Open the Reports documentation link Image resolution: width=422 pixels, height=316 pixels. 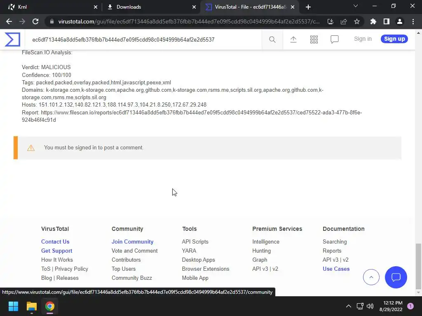pyautogui.click(x=332, y=251)
